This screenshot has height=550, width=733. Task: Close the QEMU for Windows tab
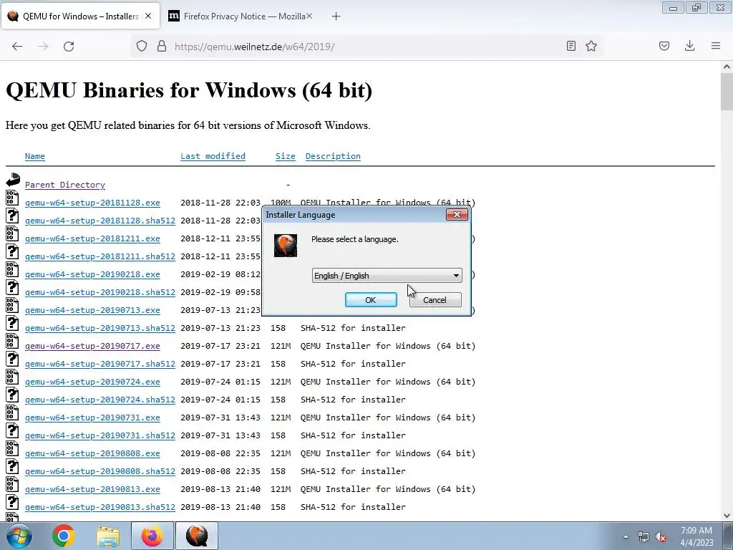148,16
